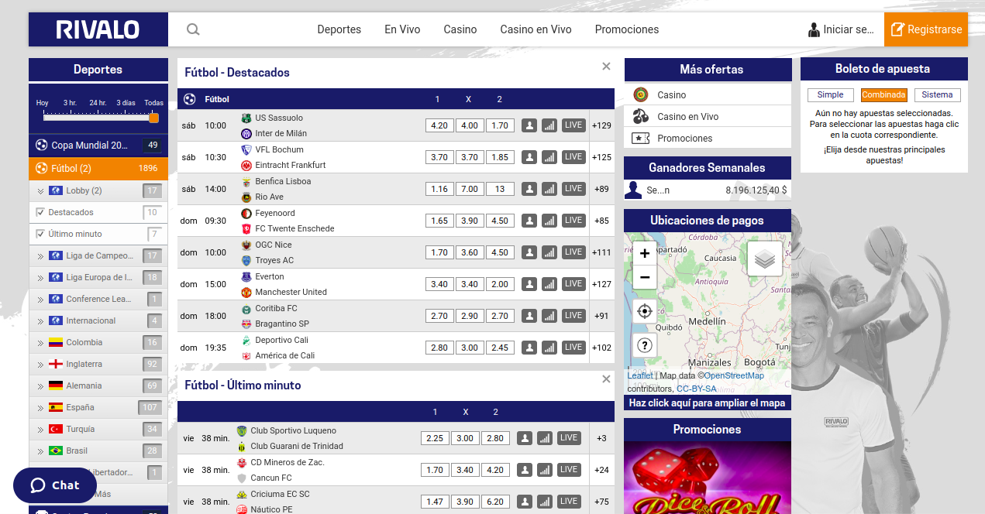Image resolution: width=985 pixels, height=514 pixels.
Task: Zoom in on the payment locations map
Action: [645, 253]
